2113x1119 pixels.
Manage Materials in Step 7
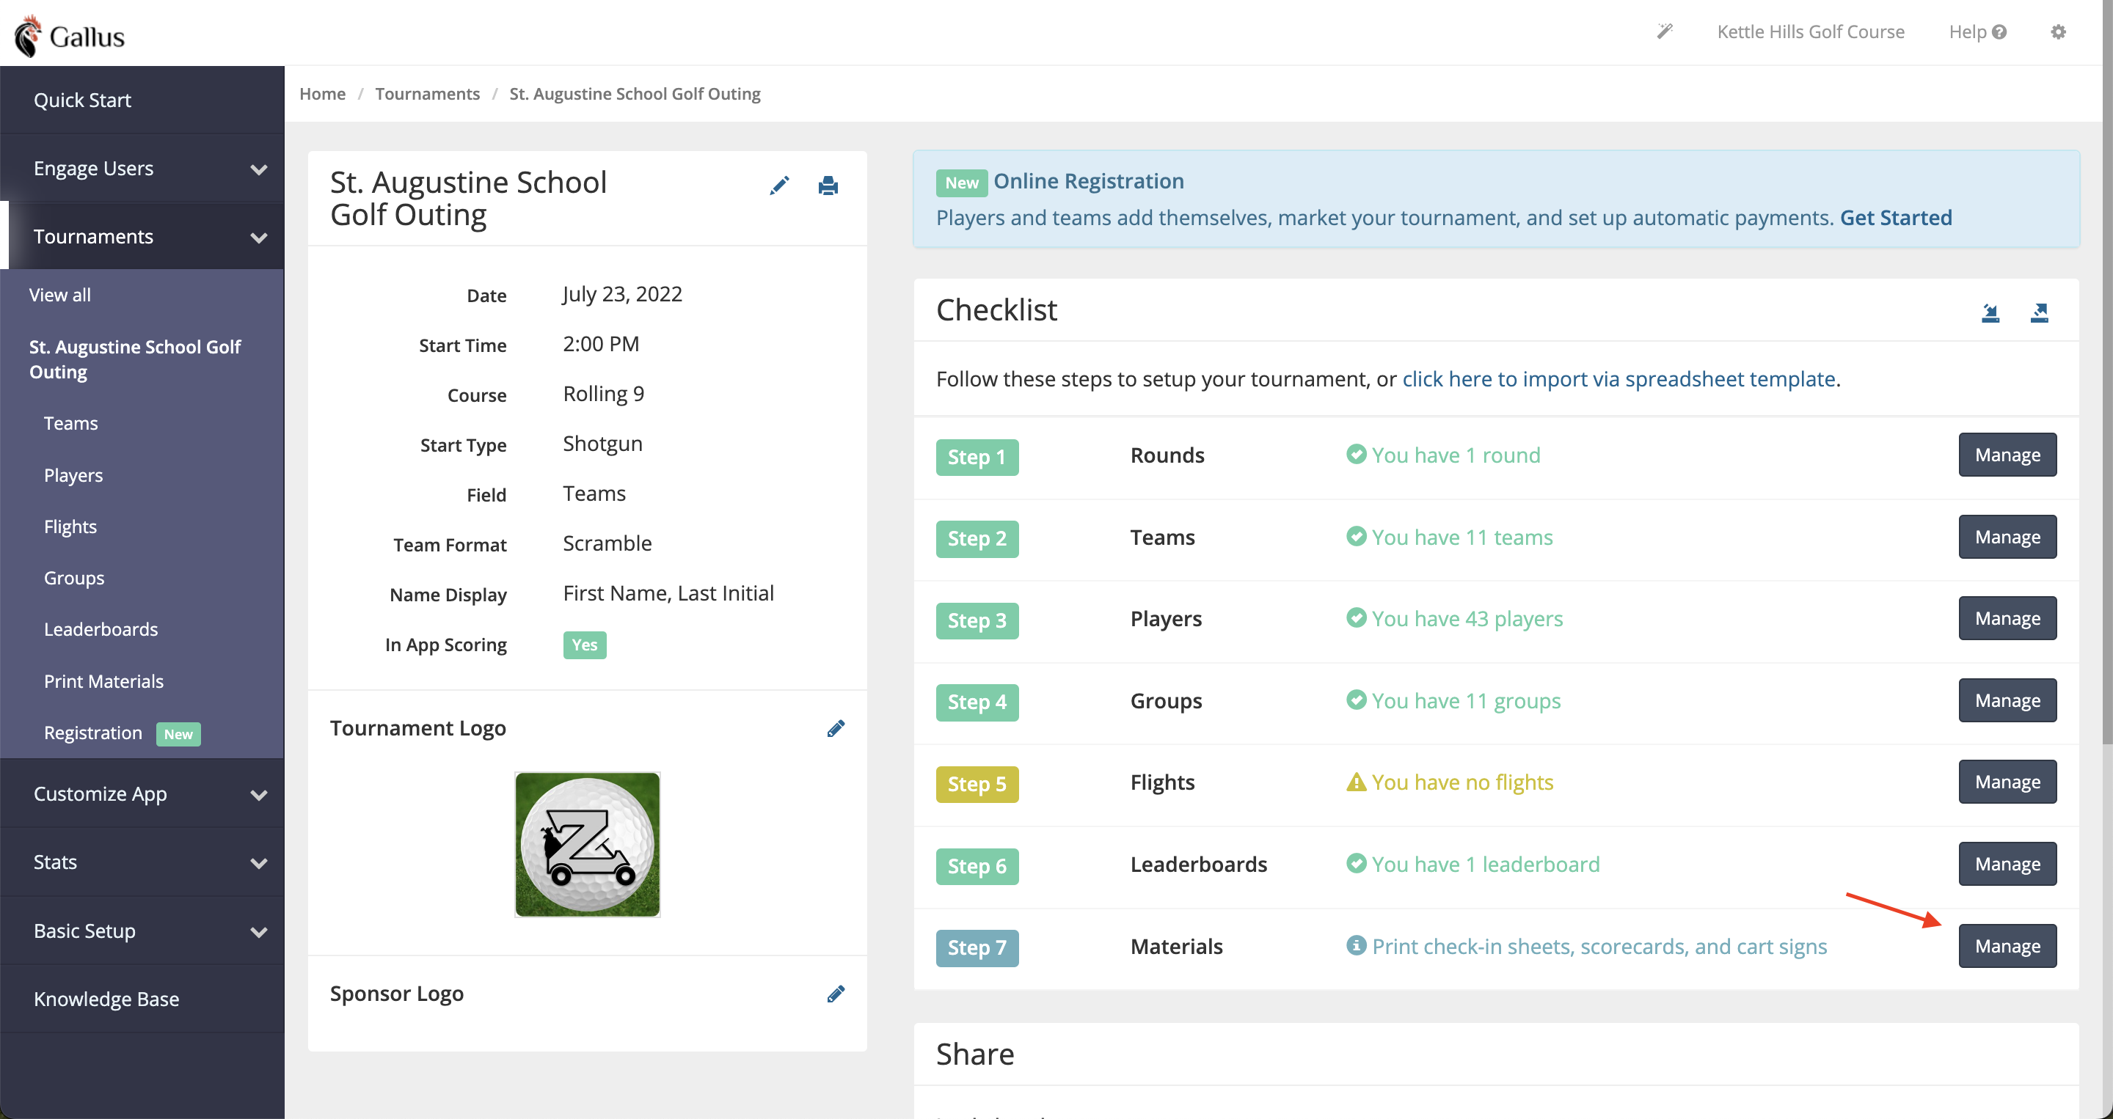click(x=2007, y=945)
